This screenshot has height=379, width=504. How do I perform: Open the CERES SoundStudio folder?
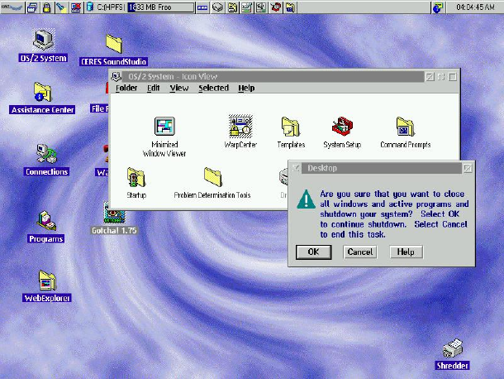[113, 50]
